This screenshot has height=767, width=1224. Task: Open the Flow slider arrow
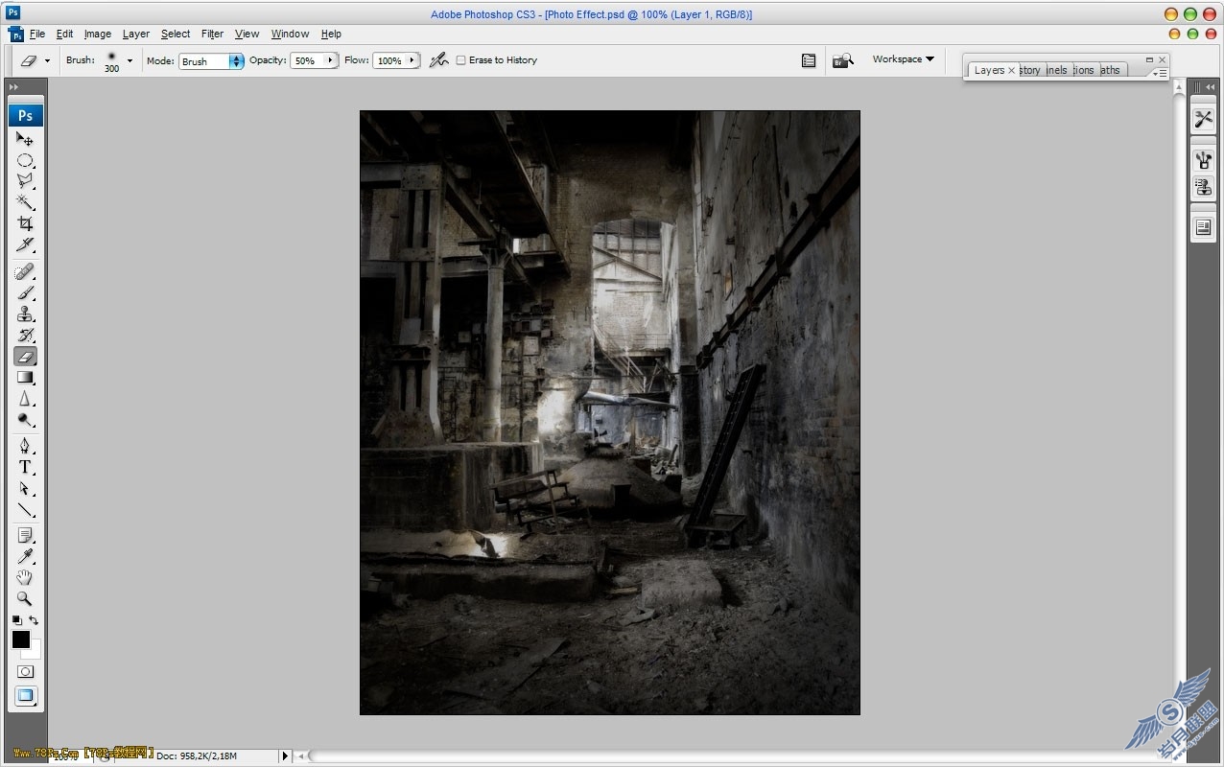pyautogui.click(x=412, y=60)
